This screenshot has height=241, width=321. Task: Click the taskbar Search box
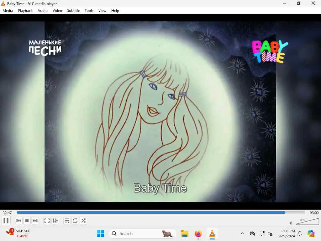[x=143, y=233]
